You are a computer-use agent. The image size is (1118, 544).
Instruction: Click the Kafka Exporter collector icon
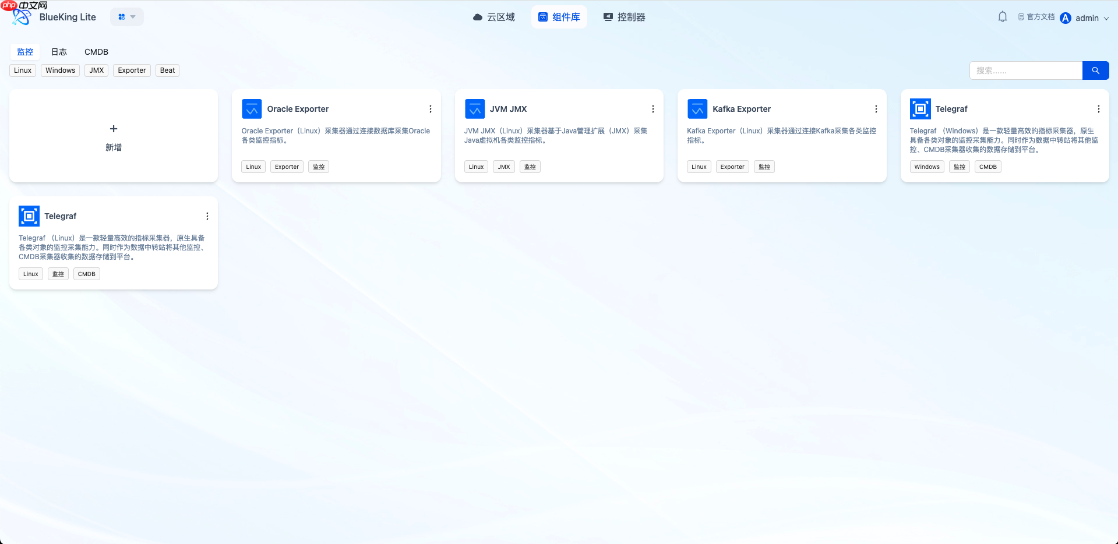697,108
